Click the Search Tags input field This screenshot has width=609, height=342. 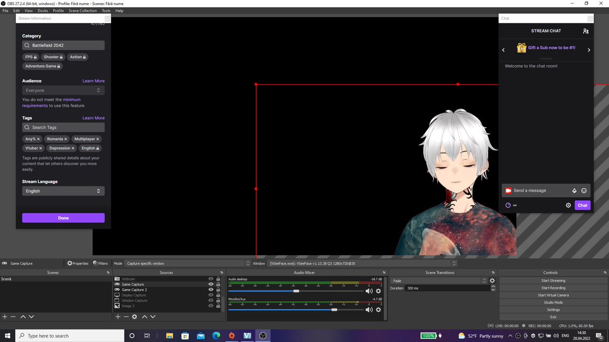pos(63,127)
